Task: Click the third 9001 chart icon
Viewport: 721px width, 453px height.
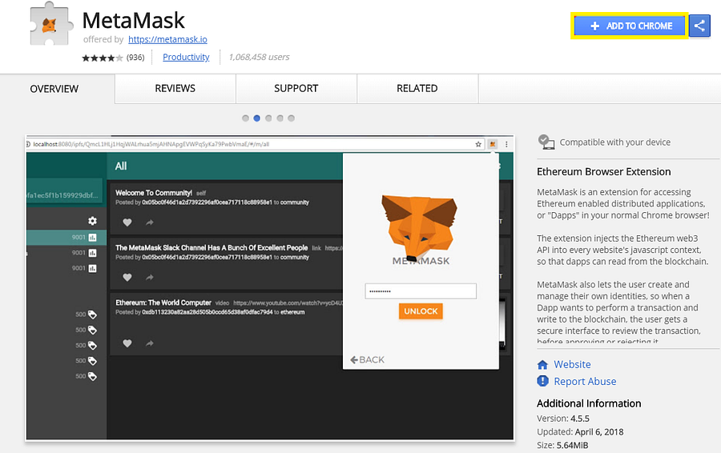Action: [x=92, y=268]
